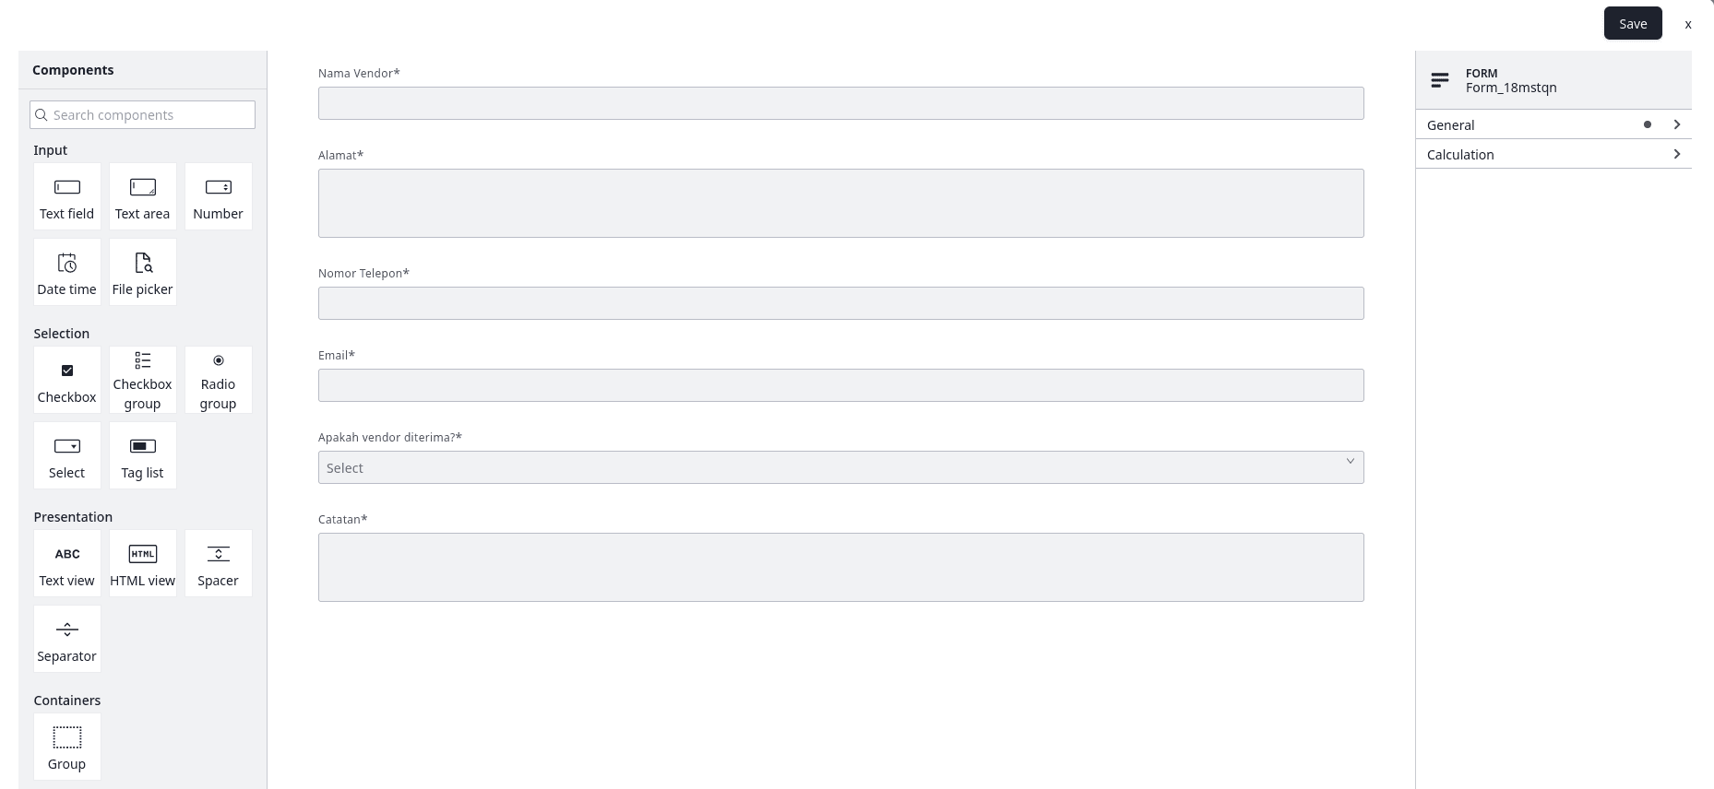Viewport: 1714px width, 789px height.
Task: Select the Spacer component
Action: pos(219,564)
